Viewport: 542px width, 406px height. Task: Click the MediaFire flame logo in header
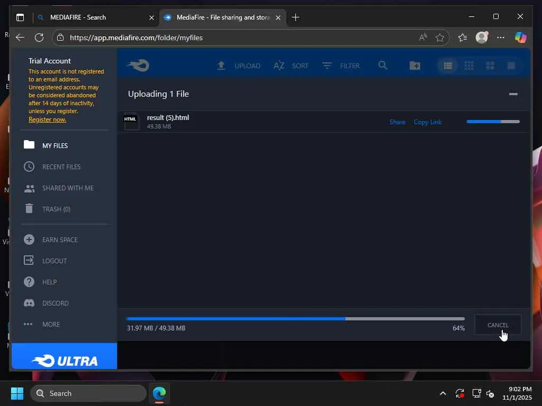click(x=138, y=65)
